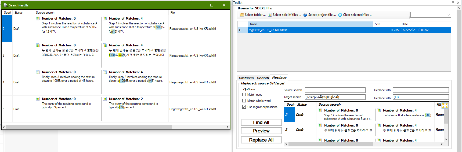The width and height of the screenshot is (462, 152).
Task: Pin the Toolkit panel
Action: click(453, 3)
